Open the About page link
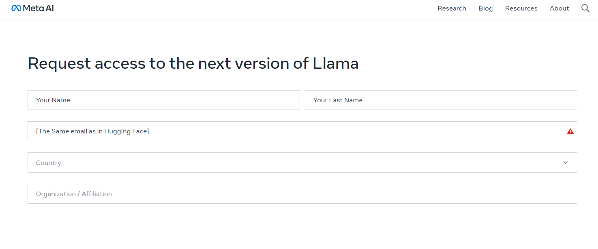This screenshot has height=249, width=598. pos(559,8)
